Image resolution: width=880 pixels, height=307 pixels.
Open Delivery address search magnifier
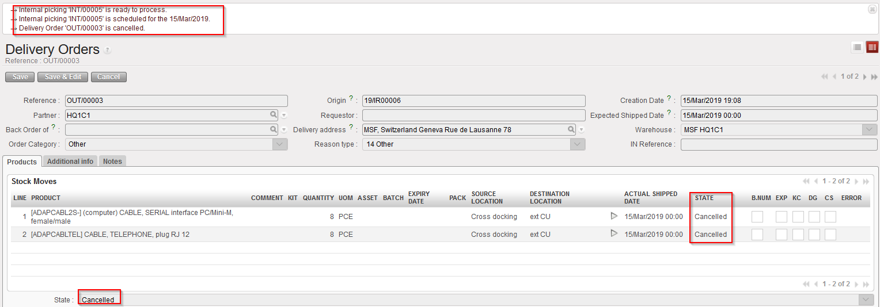[571, 130]
